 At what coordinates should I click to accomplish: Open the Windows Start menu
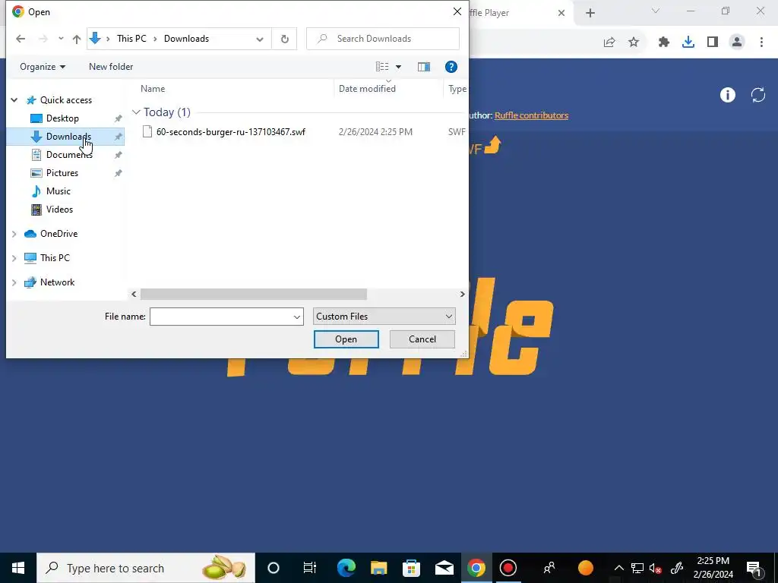coord(18,568)
